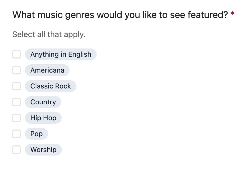The height and width of the screenshot is (169, 248).
Task: Tick the Americana checkbox
Action: click(16, 70)
